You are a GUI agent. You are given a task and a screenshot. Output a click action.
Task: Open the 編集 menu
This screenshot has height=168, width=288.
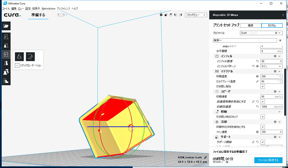(14, 8)
